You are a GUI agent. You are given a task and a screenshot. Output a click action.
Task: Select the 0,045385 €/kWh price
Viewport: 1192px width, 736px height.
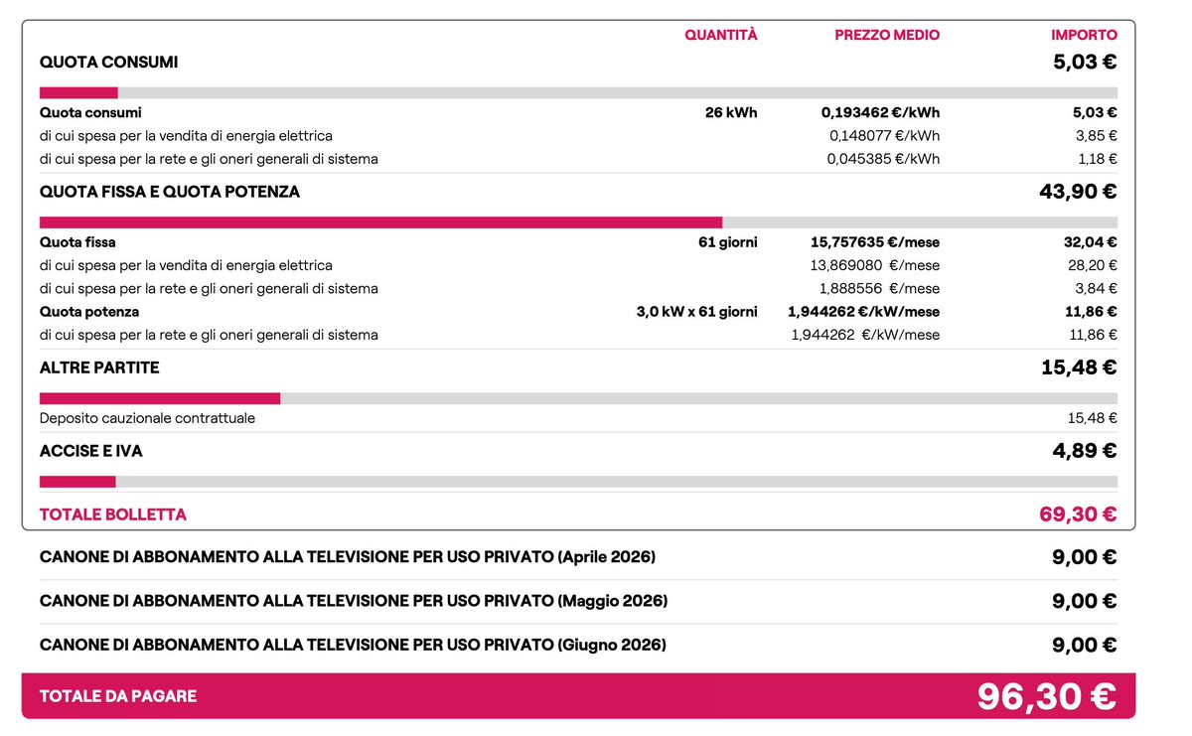[883, 159]
